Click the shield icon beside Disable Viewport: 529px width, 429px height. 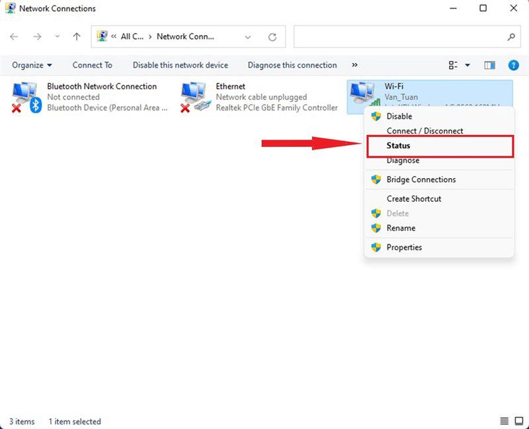[376, 117]
